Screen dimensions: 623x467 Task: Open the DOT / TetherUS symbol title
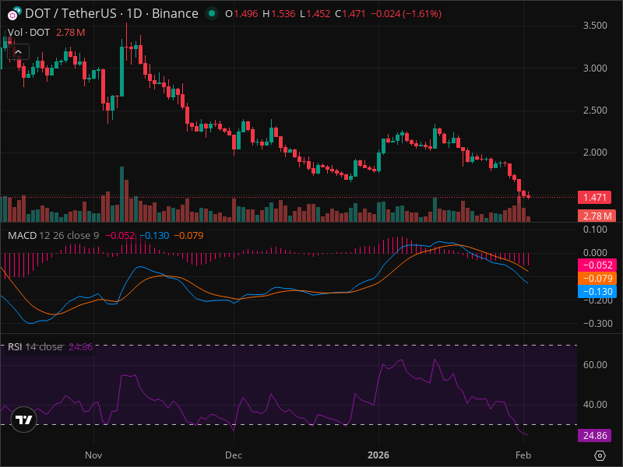tap(111, 13)
